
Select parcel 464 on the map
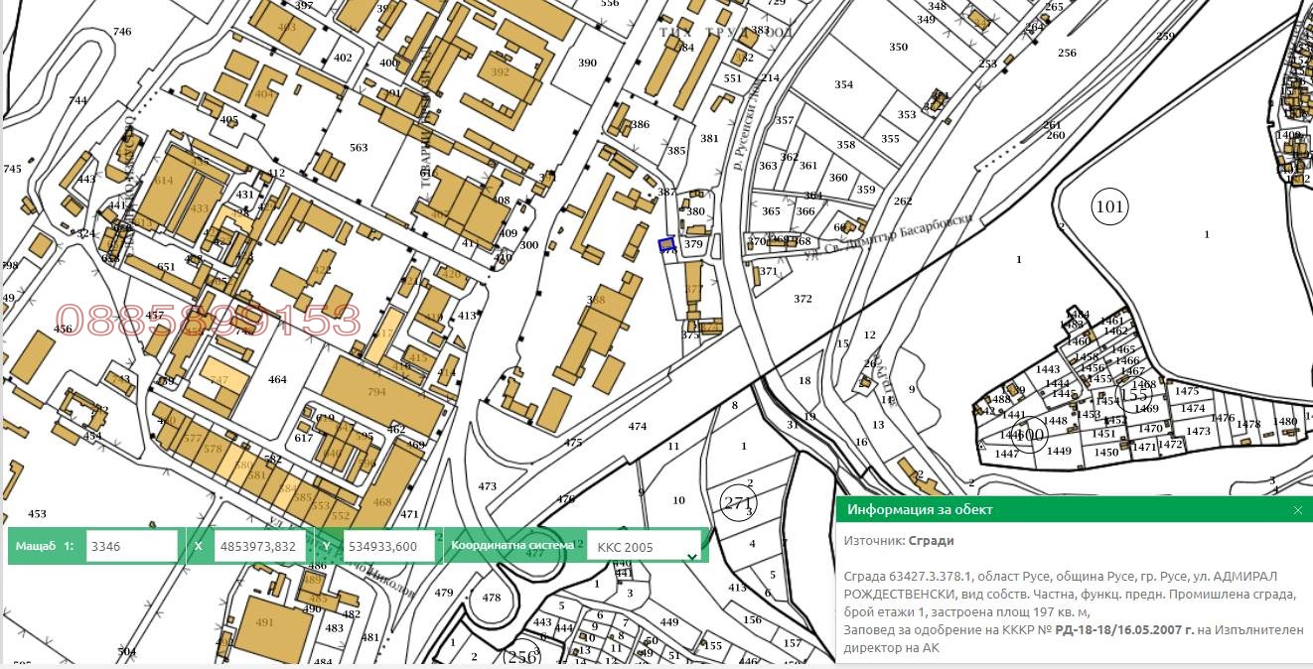(x=277, y=380)
